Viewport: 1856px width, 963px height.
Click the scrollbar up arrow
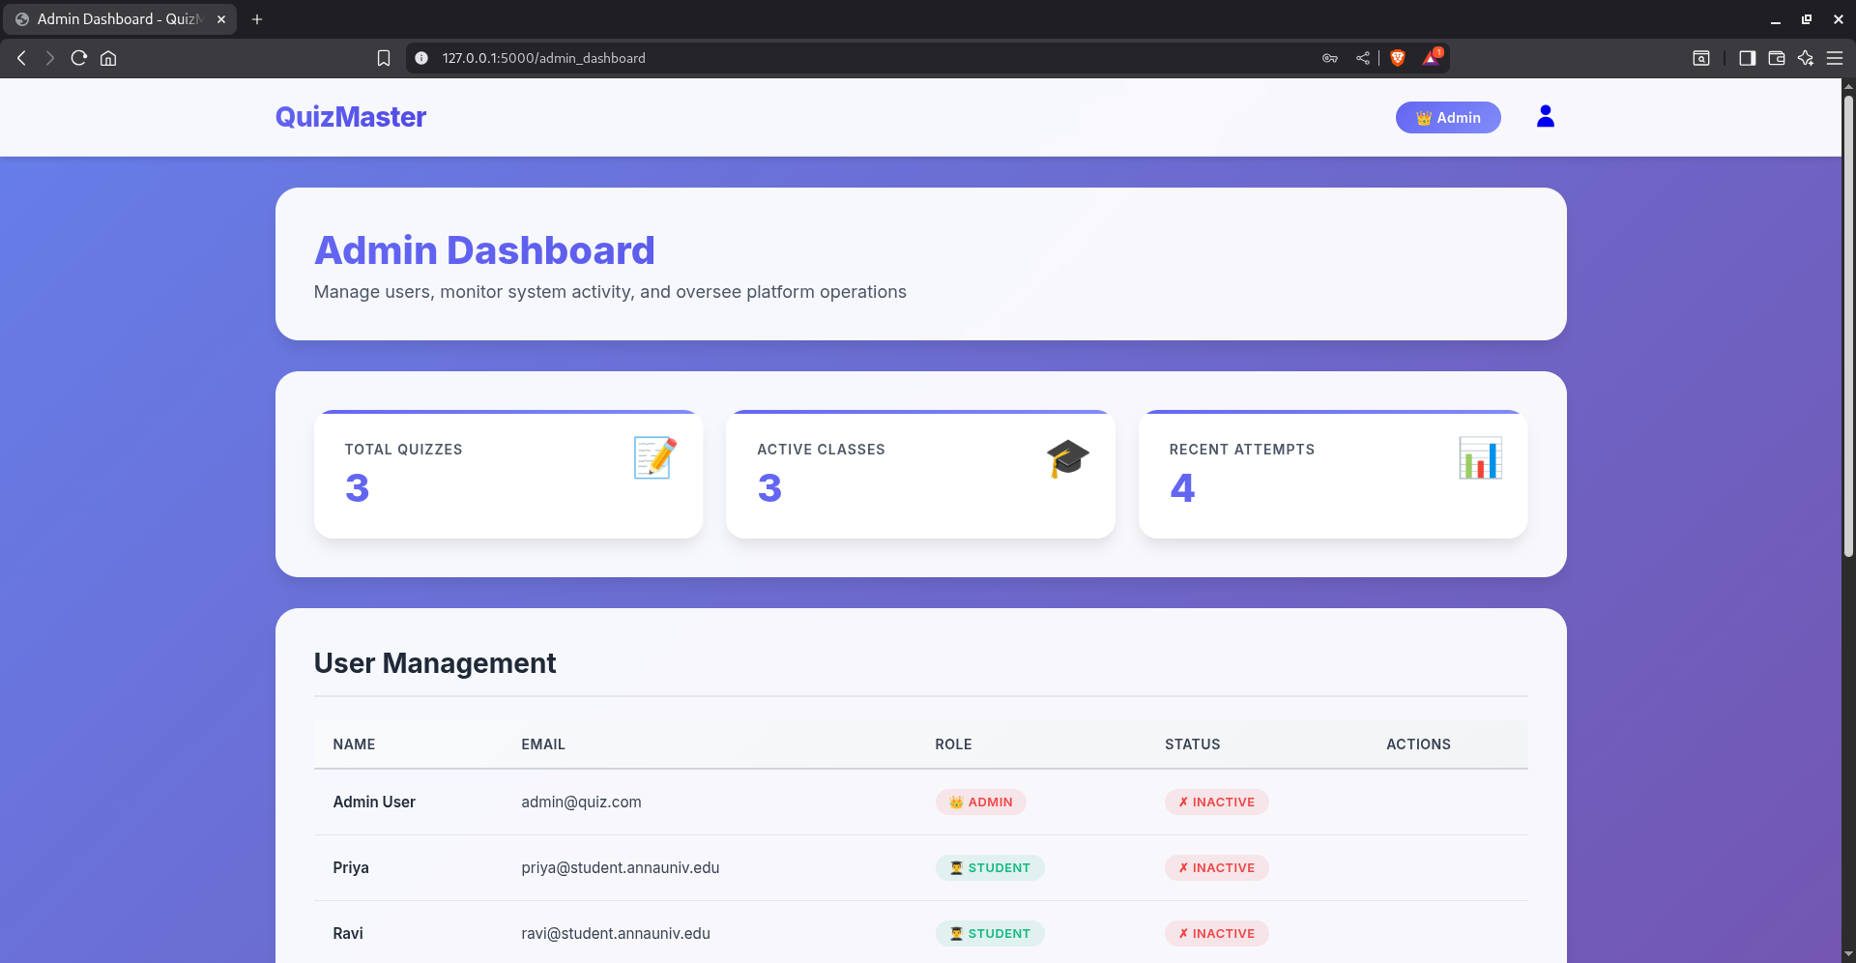pyautogui.click(x=1848, y=86)
